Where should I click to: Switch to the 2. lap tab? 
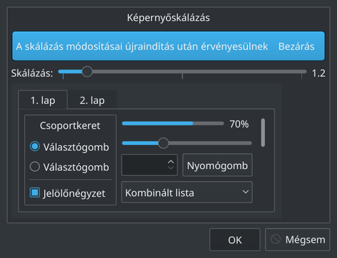point(92,100)
